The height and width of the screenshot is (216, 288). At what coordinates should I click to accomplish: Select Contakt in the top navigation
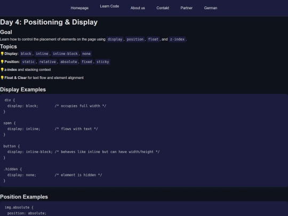click(163, 8)
